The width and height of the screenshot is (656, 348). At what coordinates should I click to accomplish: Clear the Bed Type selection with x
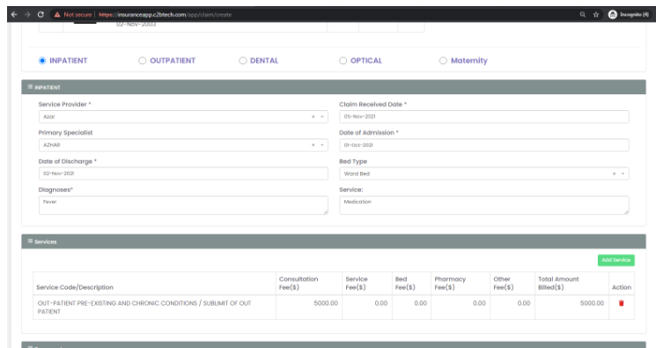pos(614,174)
